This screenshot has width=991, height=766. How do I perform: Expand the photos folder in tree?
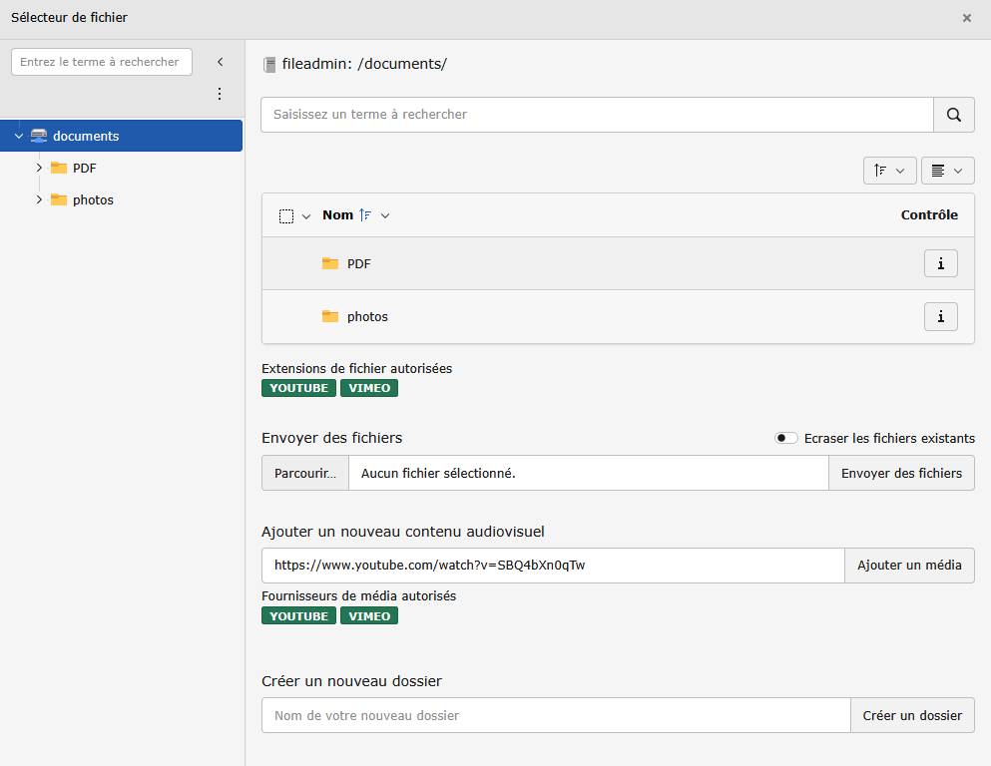[39, 199]
